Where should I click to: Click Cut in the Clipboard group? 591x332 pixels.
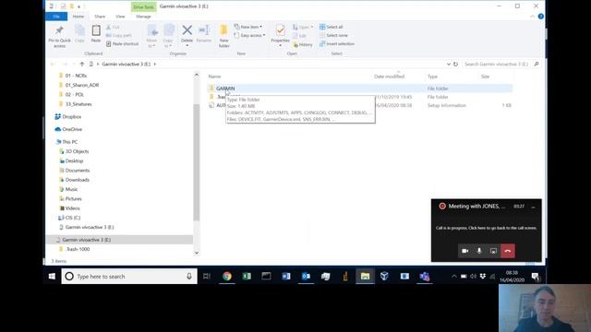point(113,27)
